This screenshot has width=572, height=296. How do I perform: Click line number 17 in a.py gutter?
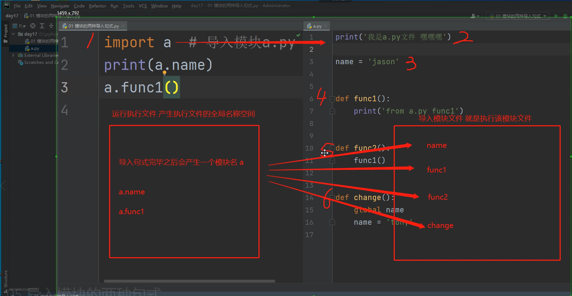tap(309, 235)
